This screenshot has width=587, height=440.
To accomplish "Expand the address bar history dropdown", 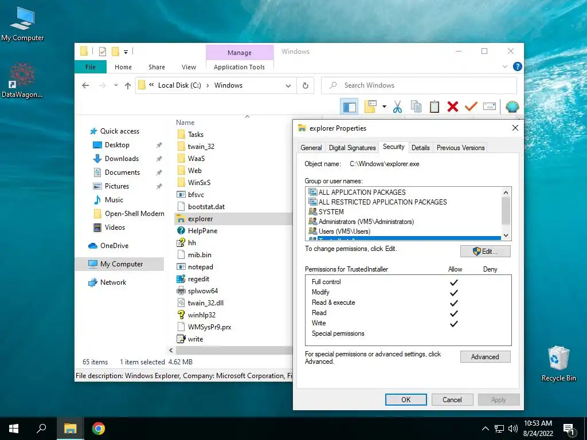I will tap(288, 86).
